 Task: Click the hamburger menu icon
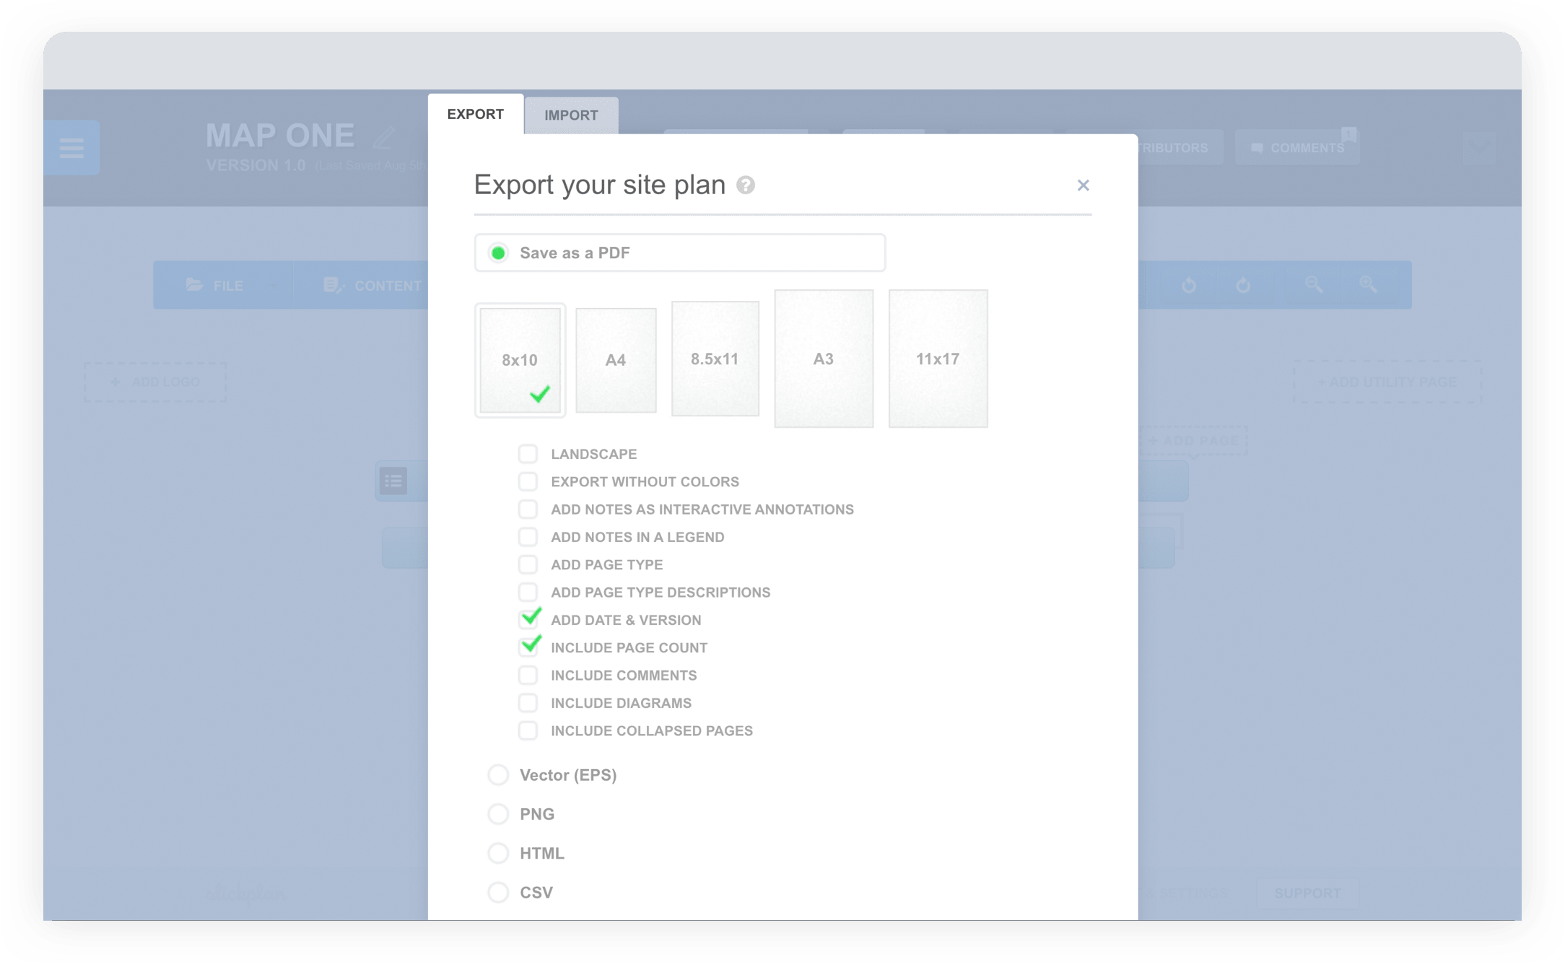(71, 148)
